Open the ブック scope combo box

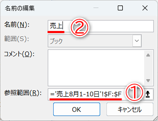click(95, 41)
